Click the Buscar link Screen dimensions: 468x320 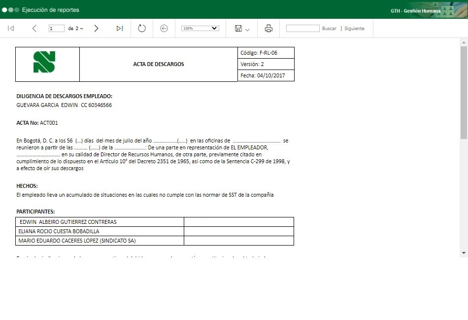pos(329,29)
